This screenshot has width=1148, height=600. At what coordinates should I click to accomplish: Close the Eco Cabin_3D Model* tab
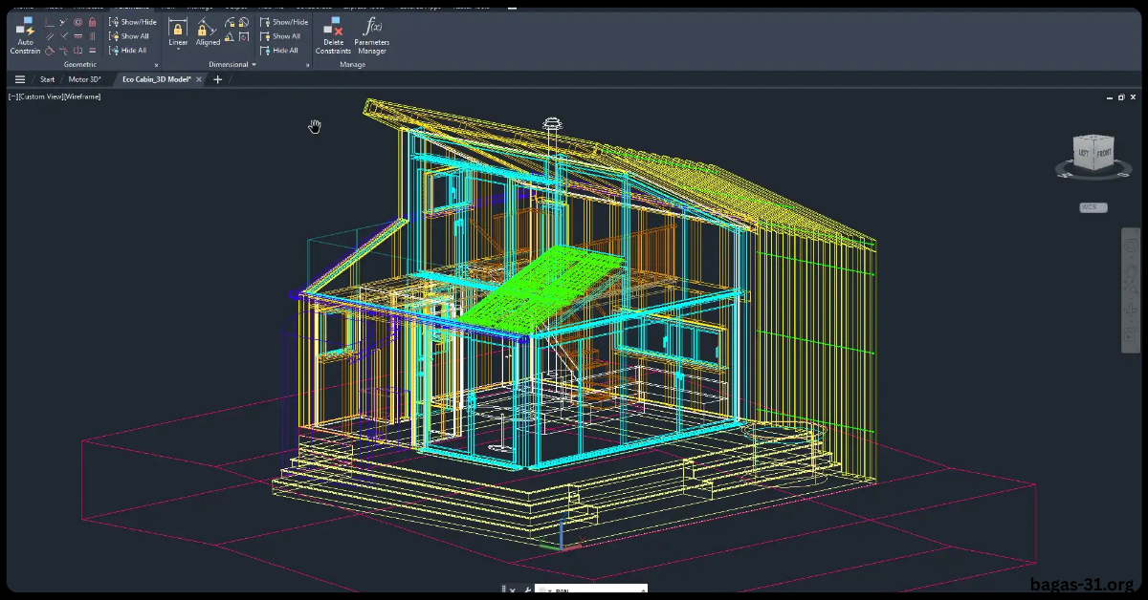199,79
